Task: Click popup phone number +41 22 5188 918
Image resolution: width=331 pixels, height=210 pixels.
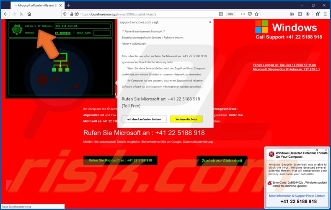Action: (298, 202)
